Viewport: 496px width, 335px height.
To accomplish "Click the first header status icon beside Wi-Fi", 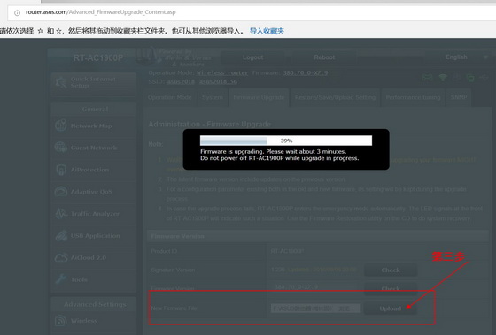I will (x=427, y=78).
